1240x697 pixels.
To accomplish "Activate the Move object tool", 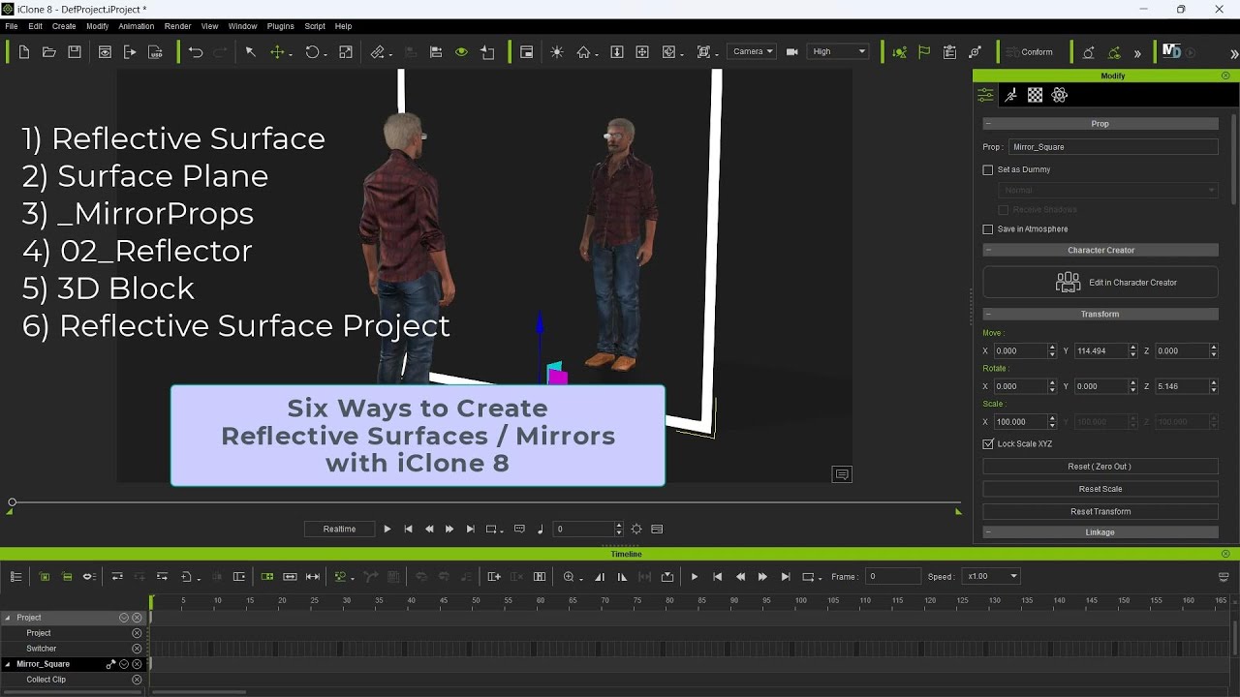I will (x=278, y=52).
